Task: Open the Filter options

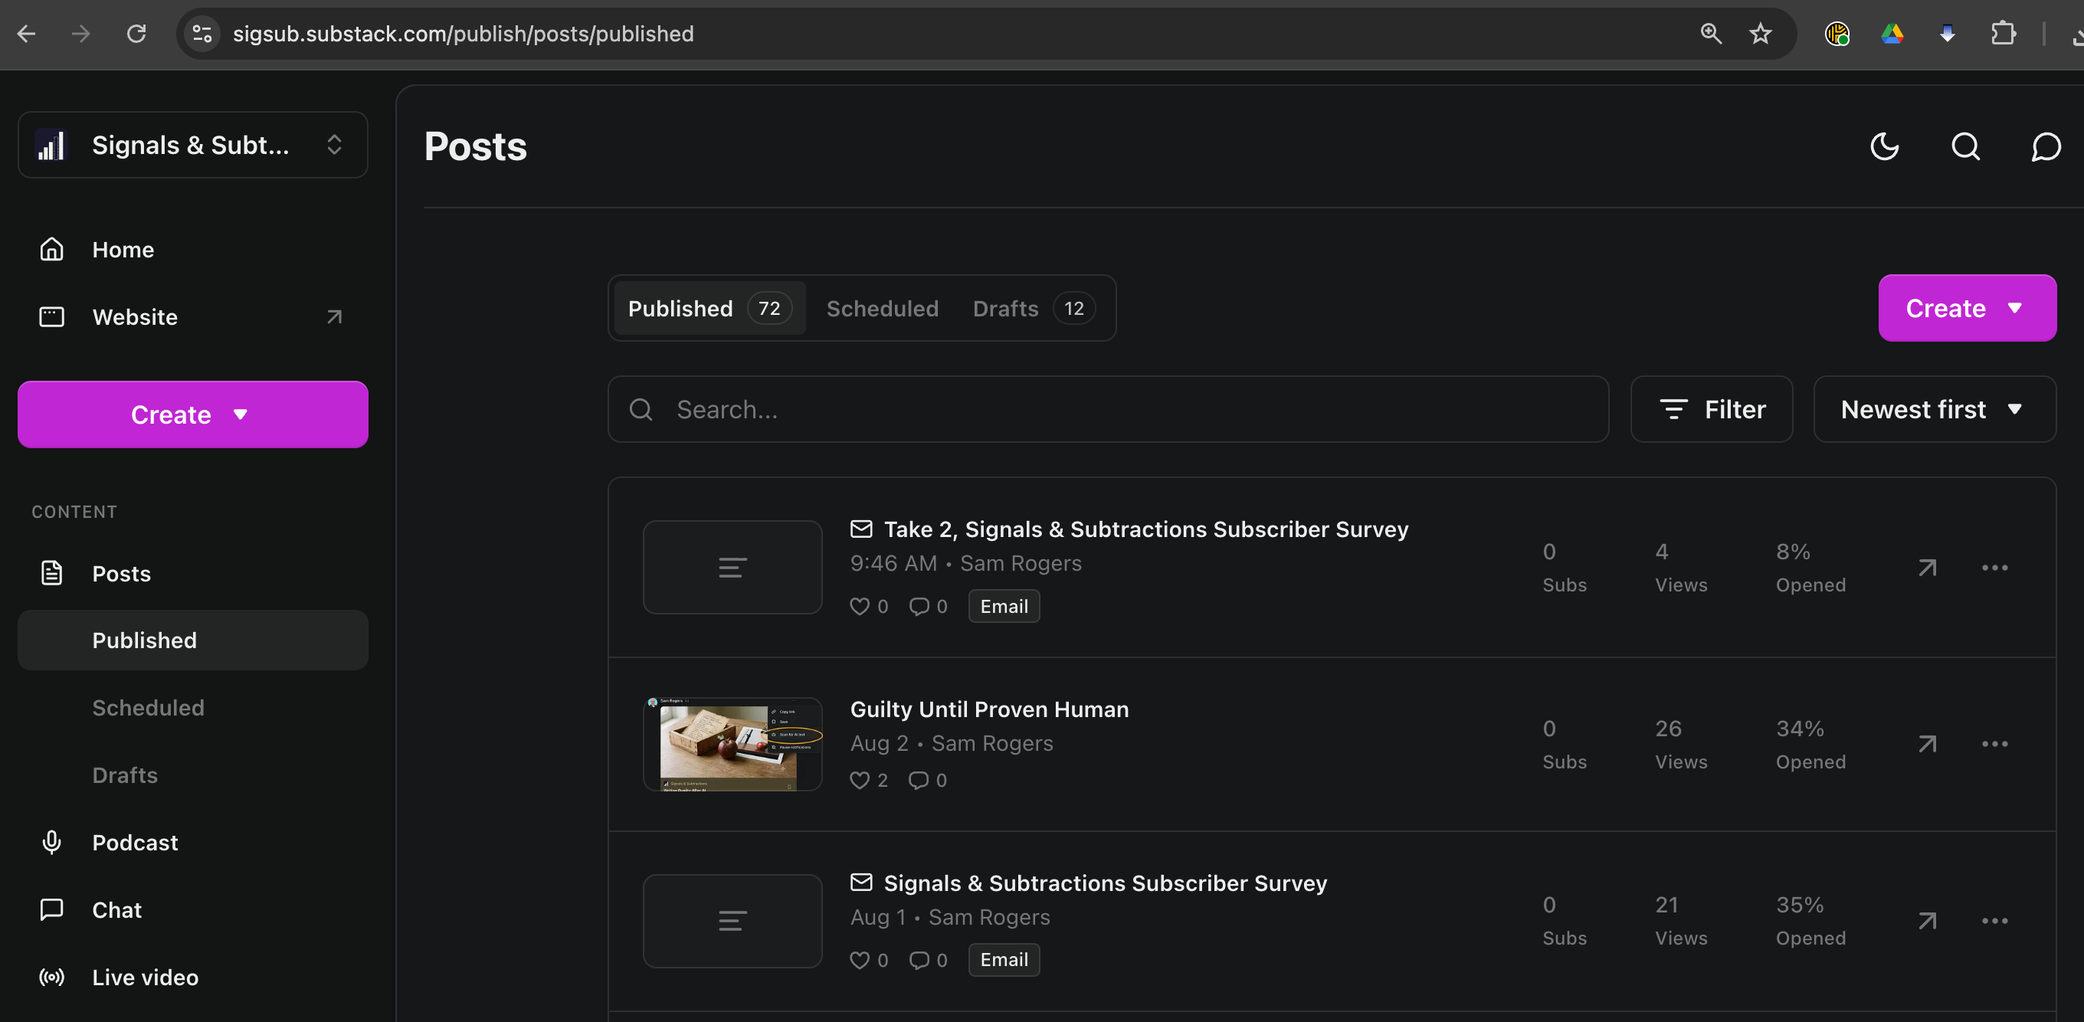Action: point(1711,409)
